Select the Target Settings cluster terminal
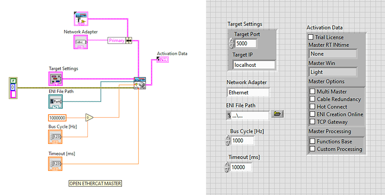385x195 pixels. tap(56, 79)
